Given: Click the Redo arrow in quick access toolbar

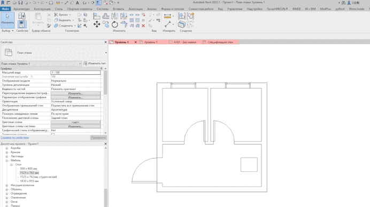Looking at the screenshot, I should pyautogui.click(x=42, y=3).
